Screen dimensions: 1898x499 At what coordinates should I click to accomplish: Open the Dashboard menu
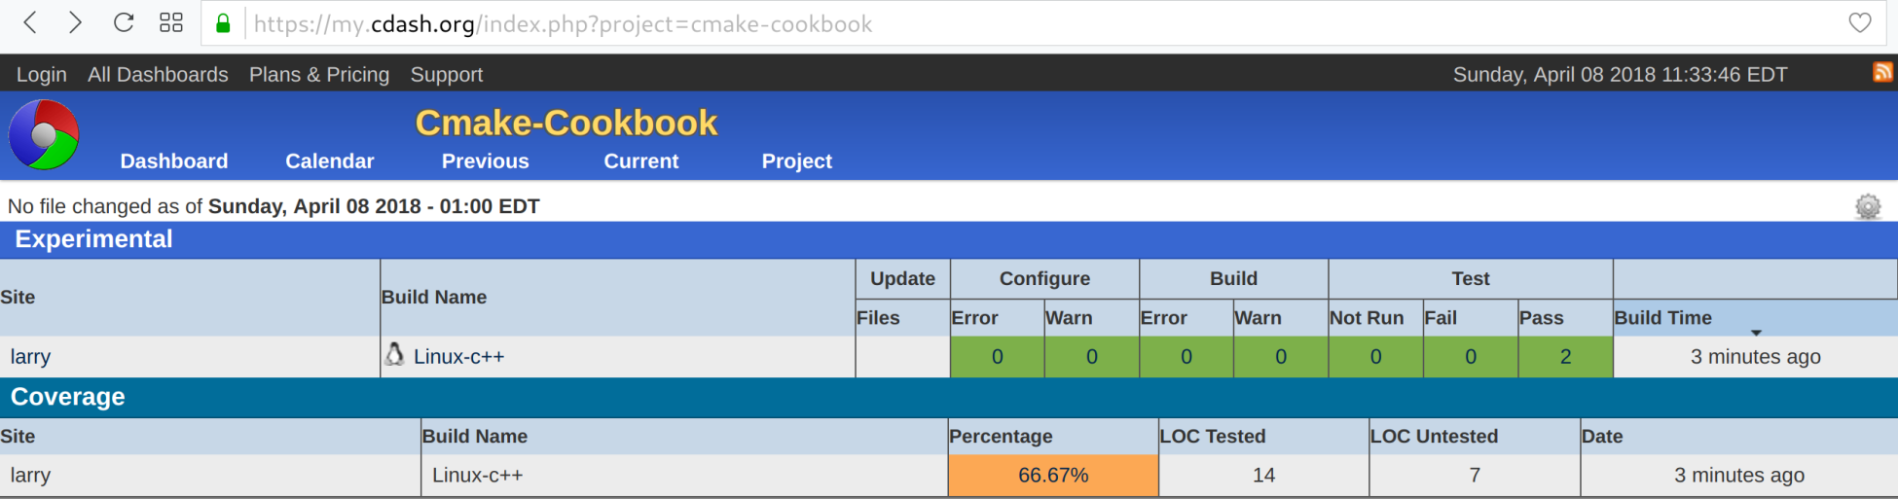tap(174, 161)
